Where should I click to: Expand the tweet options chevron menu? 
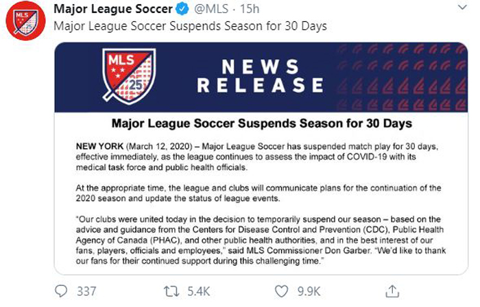[x=462, y=8]
